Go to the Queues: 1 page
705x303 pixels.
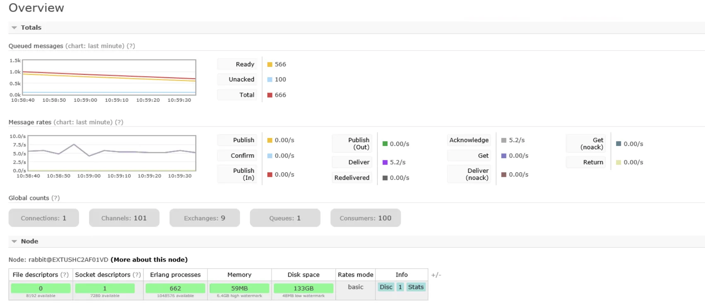(x=285, y=218)
